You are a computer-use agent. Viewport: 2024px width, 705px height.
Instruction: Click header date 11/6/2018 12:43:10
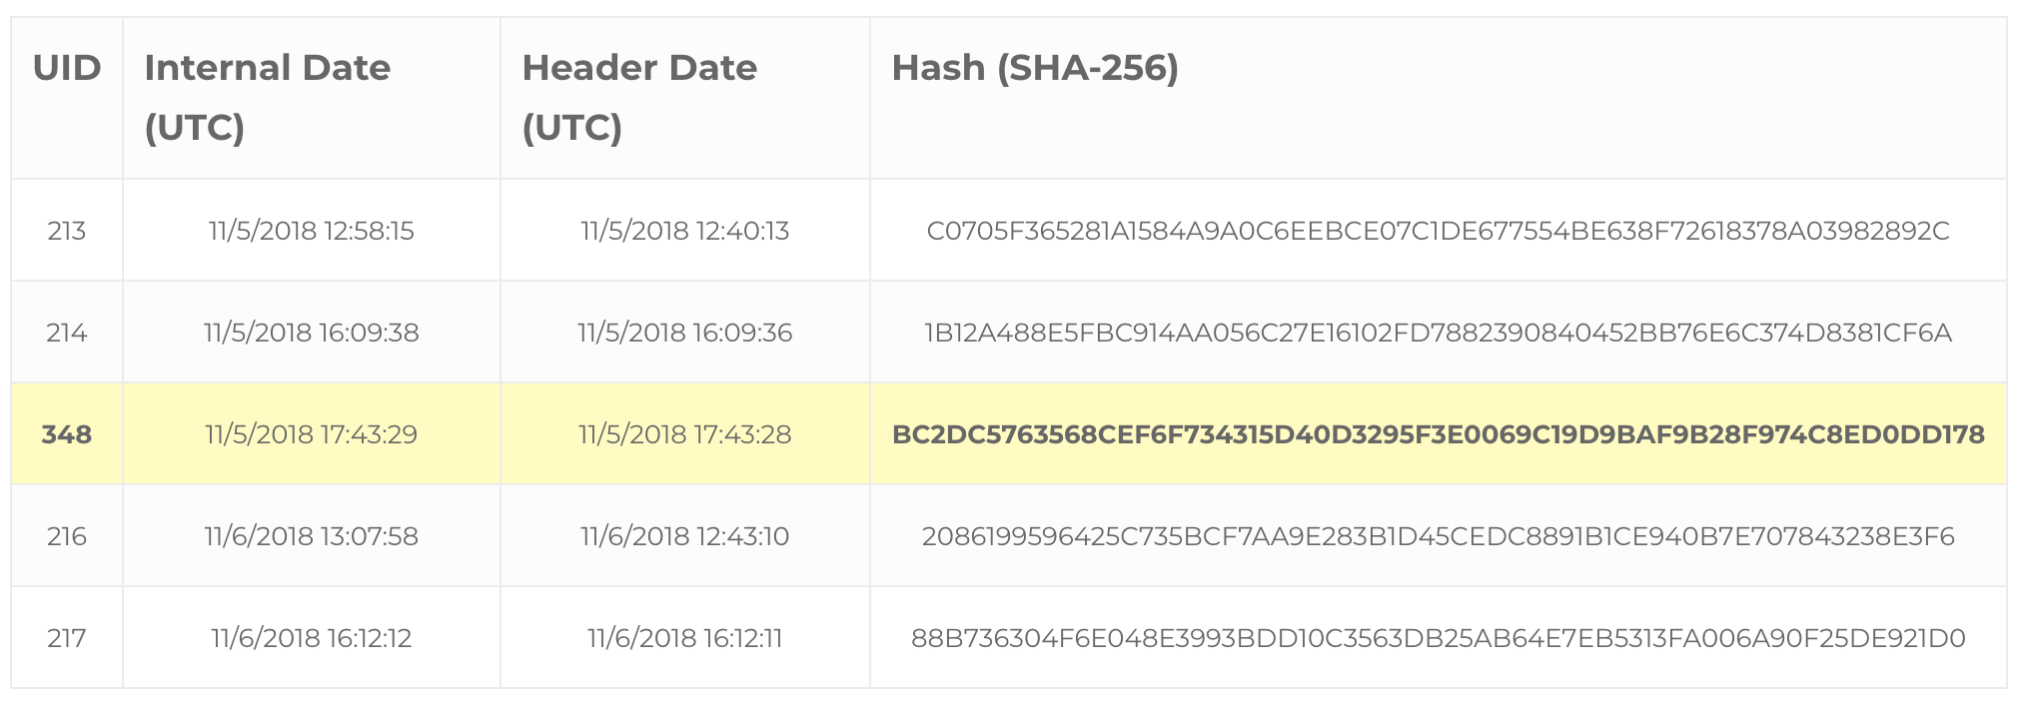tap(685, 536)
